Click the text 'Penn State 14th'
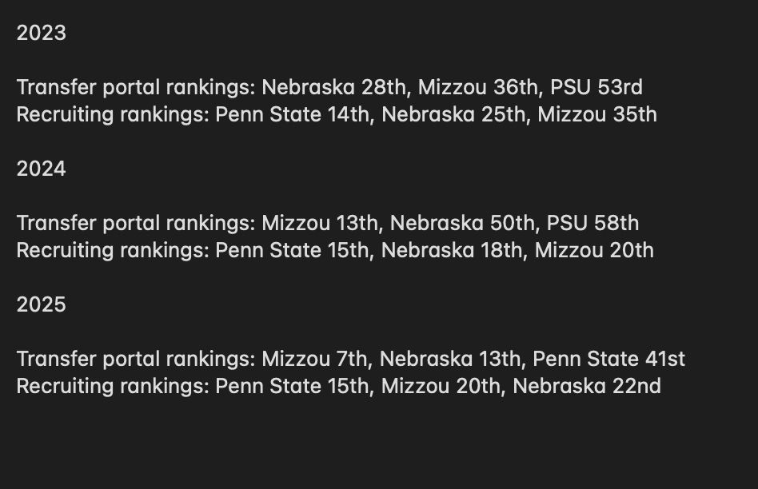The height and width of the screenshot is (489, 758). 292,114
